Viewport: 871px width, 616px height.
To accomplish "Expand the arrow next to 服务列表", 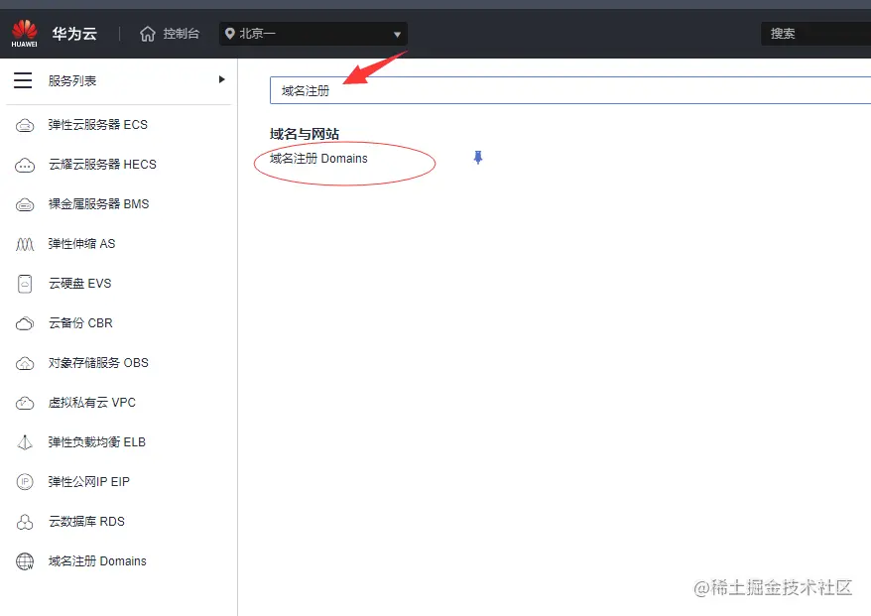I will (221, 79).
